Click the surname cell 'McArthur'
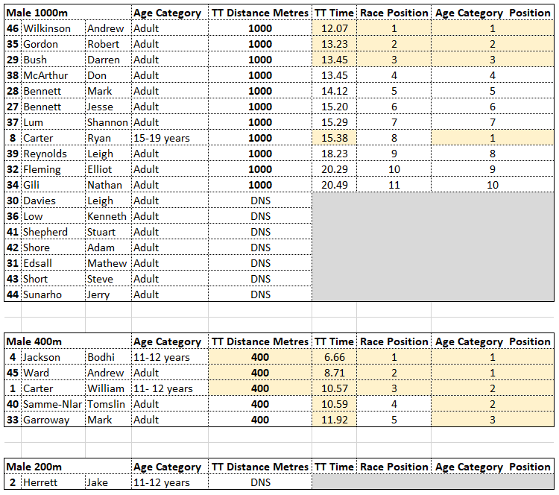 pos(45,75)
